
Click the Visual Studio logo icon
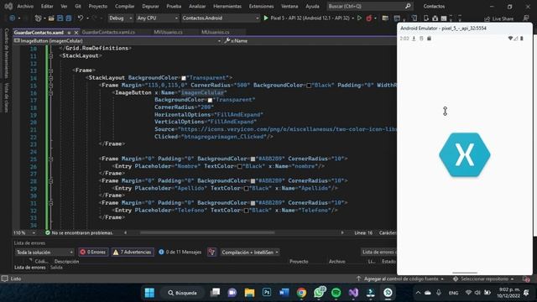(x=8, y=6)
